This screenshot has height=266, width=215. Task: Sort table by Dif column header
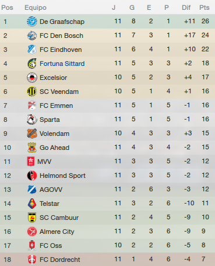tap(186, 8)
